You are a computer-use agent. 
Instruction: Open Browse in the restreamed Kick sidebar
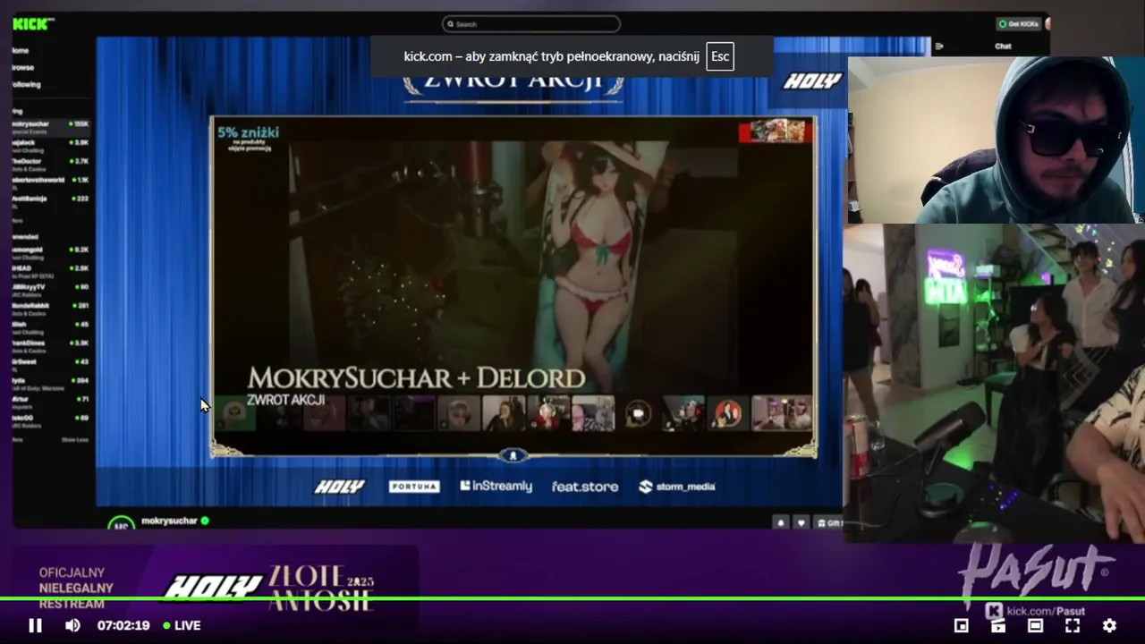pyautogui.click(x=22, y=67)
